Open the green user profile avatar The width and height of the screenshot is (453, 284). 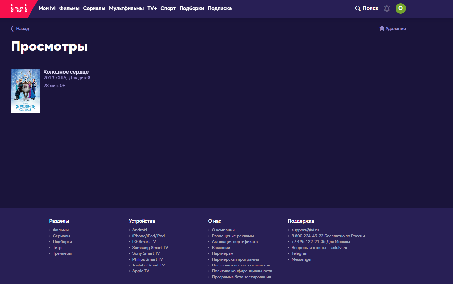click(401, 8)
